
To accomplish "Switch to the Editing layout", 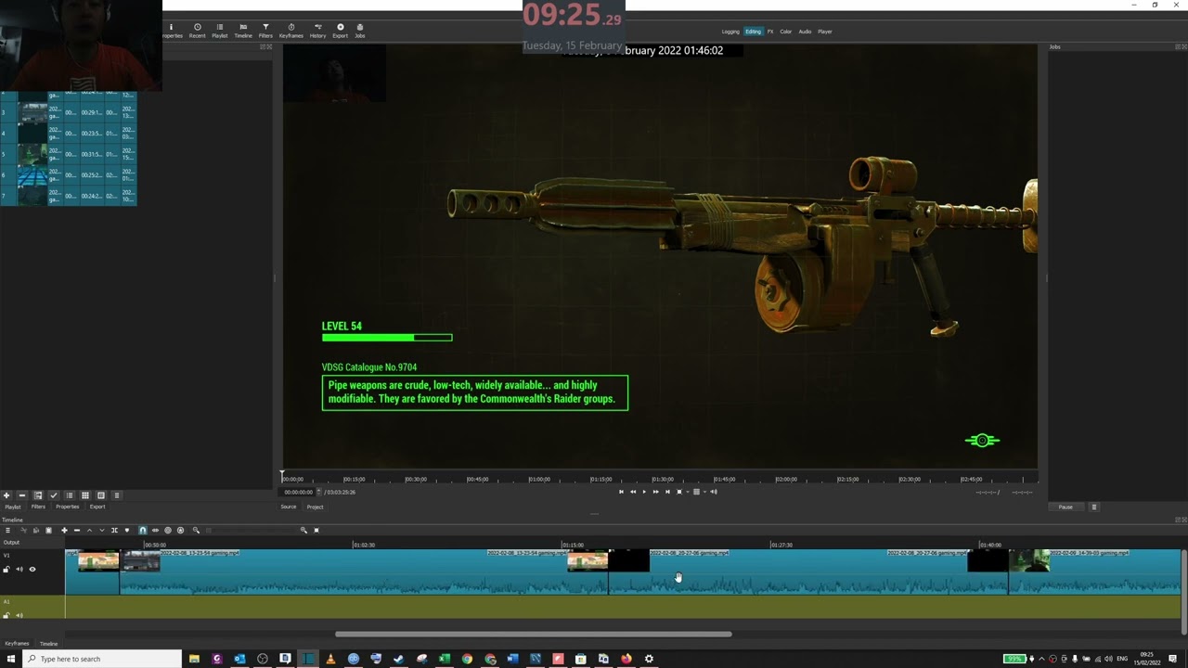I will click(753, 32).
